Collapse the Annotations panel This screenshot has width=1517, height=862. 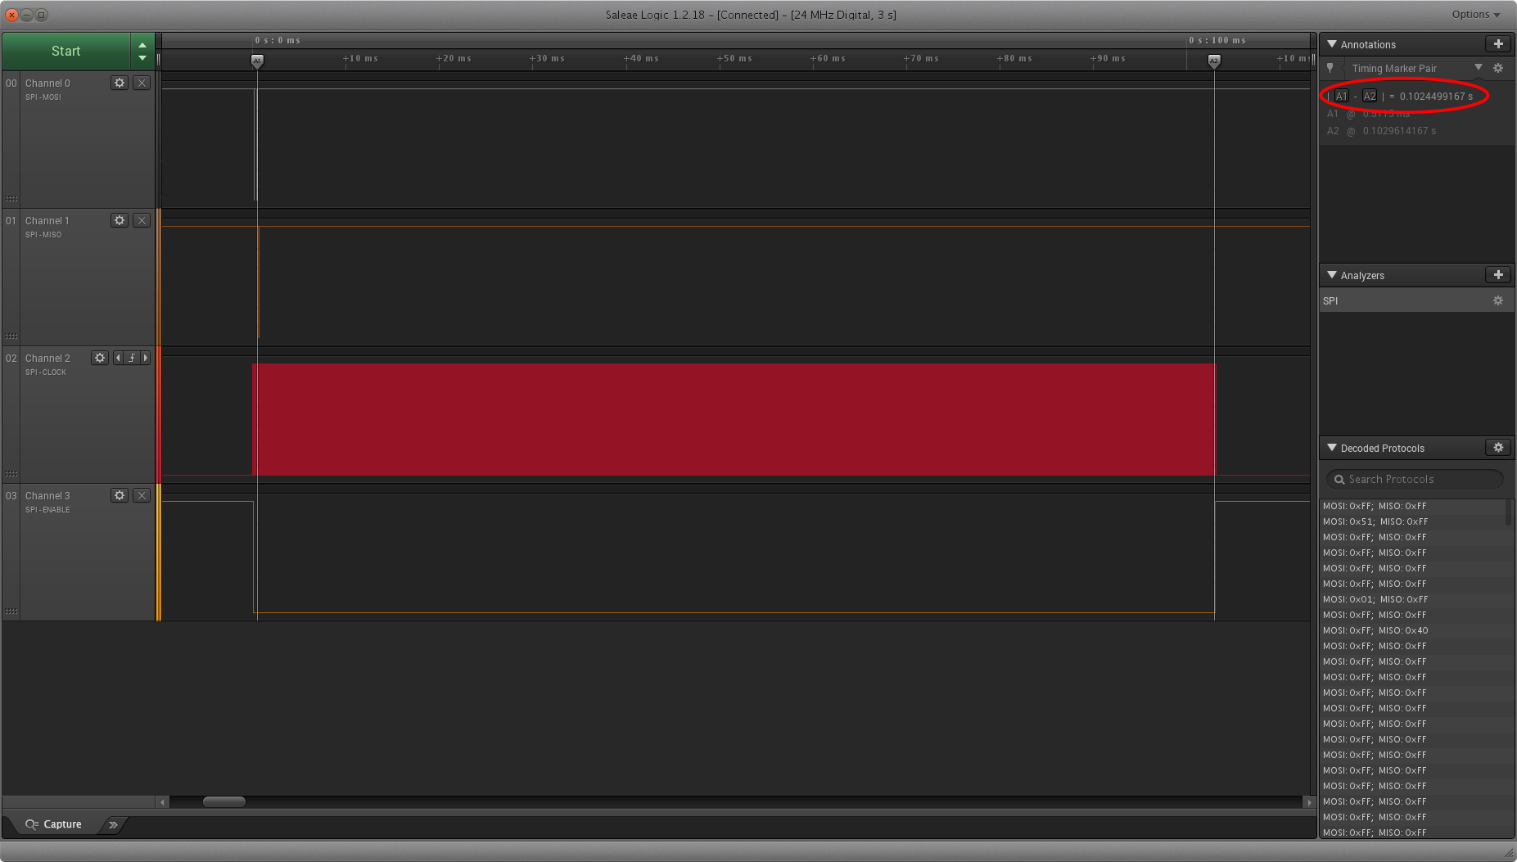pyautogui.click(x=1332, y=44)
